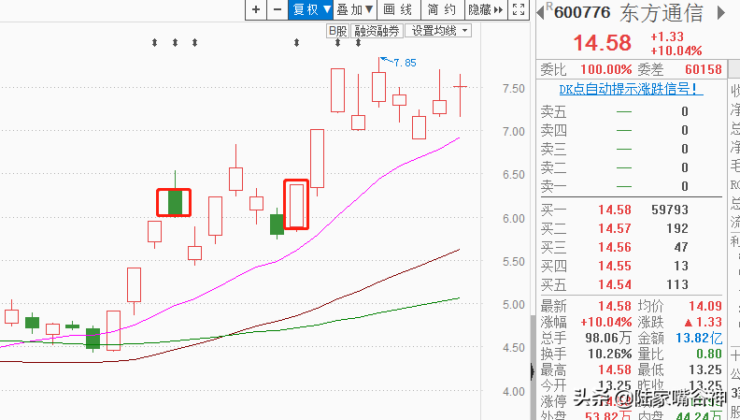The image size is (740, 420).
Task: Click last event marker near 7.85 peak
Action: click(x=358, y=43)
